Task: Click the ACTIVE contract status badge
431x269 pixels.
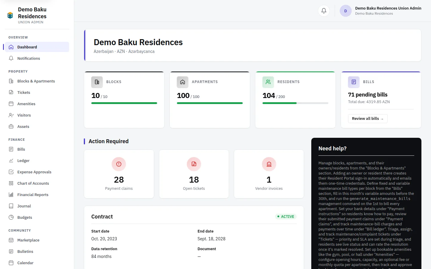Action: coord(286,217)
